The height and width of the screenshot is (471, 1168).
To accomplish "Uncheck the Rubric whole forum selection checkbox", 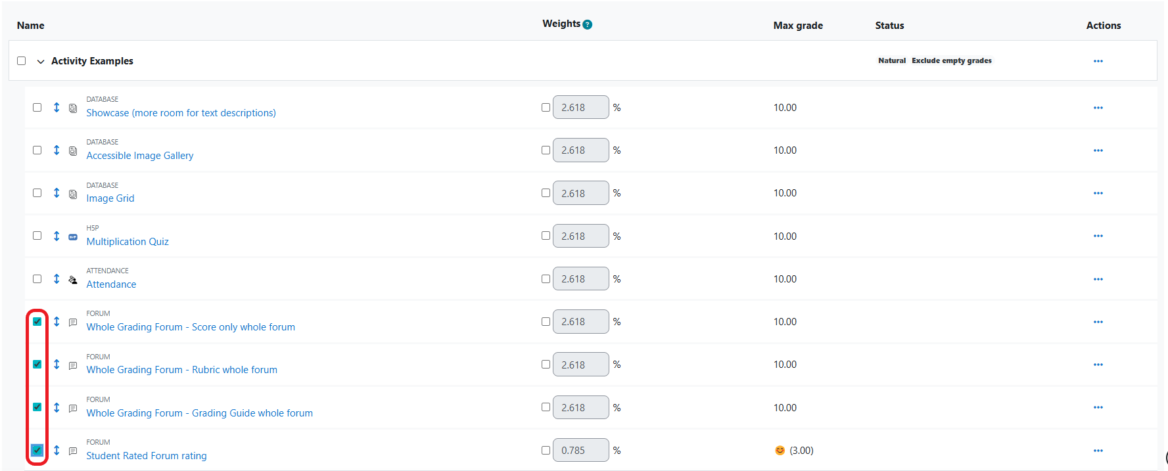I will (37, 364).
